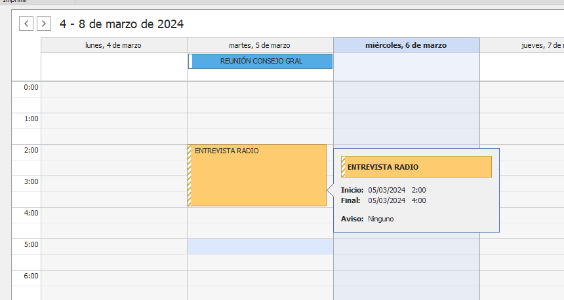564x300 pixels.
Task: Go to the next week arrow
Action: [x=44, y=24]
